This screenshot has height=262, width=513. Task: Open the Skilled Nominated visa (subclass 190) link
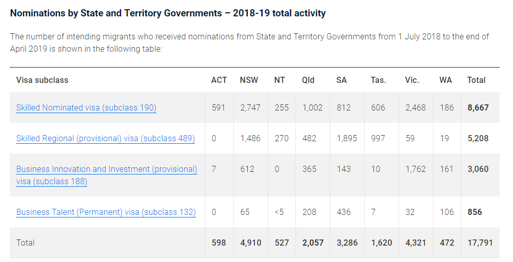(x=86, y=108)
